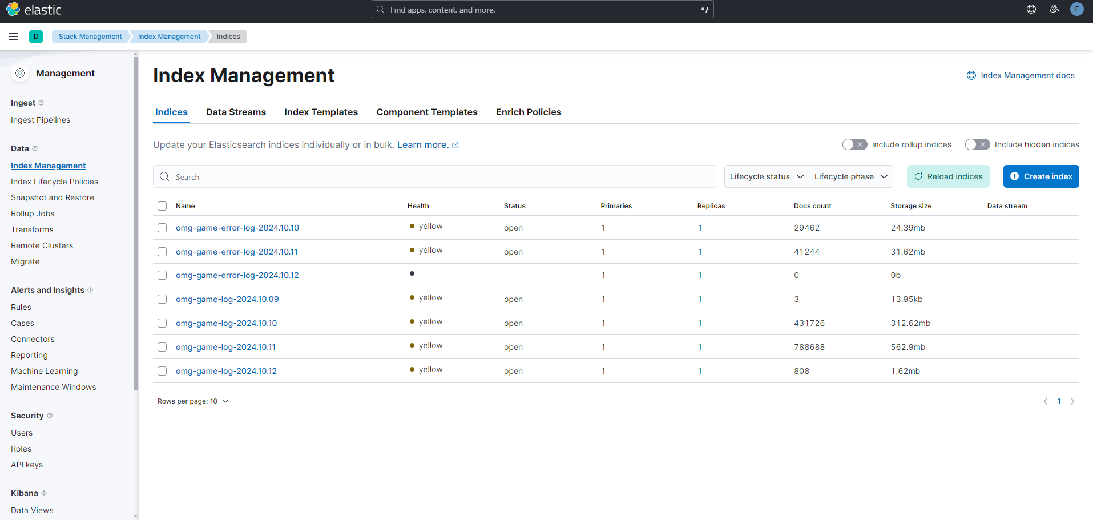This screenshot has width=1093, height=520.
Task: Open the omg-game-error-log-2024.10.12 index link
Action: pyautogui.click(x=237, y=275)
